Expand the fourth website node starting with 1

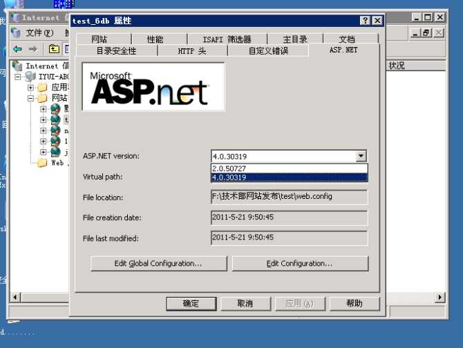[43, 141]
